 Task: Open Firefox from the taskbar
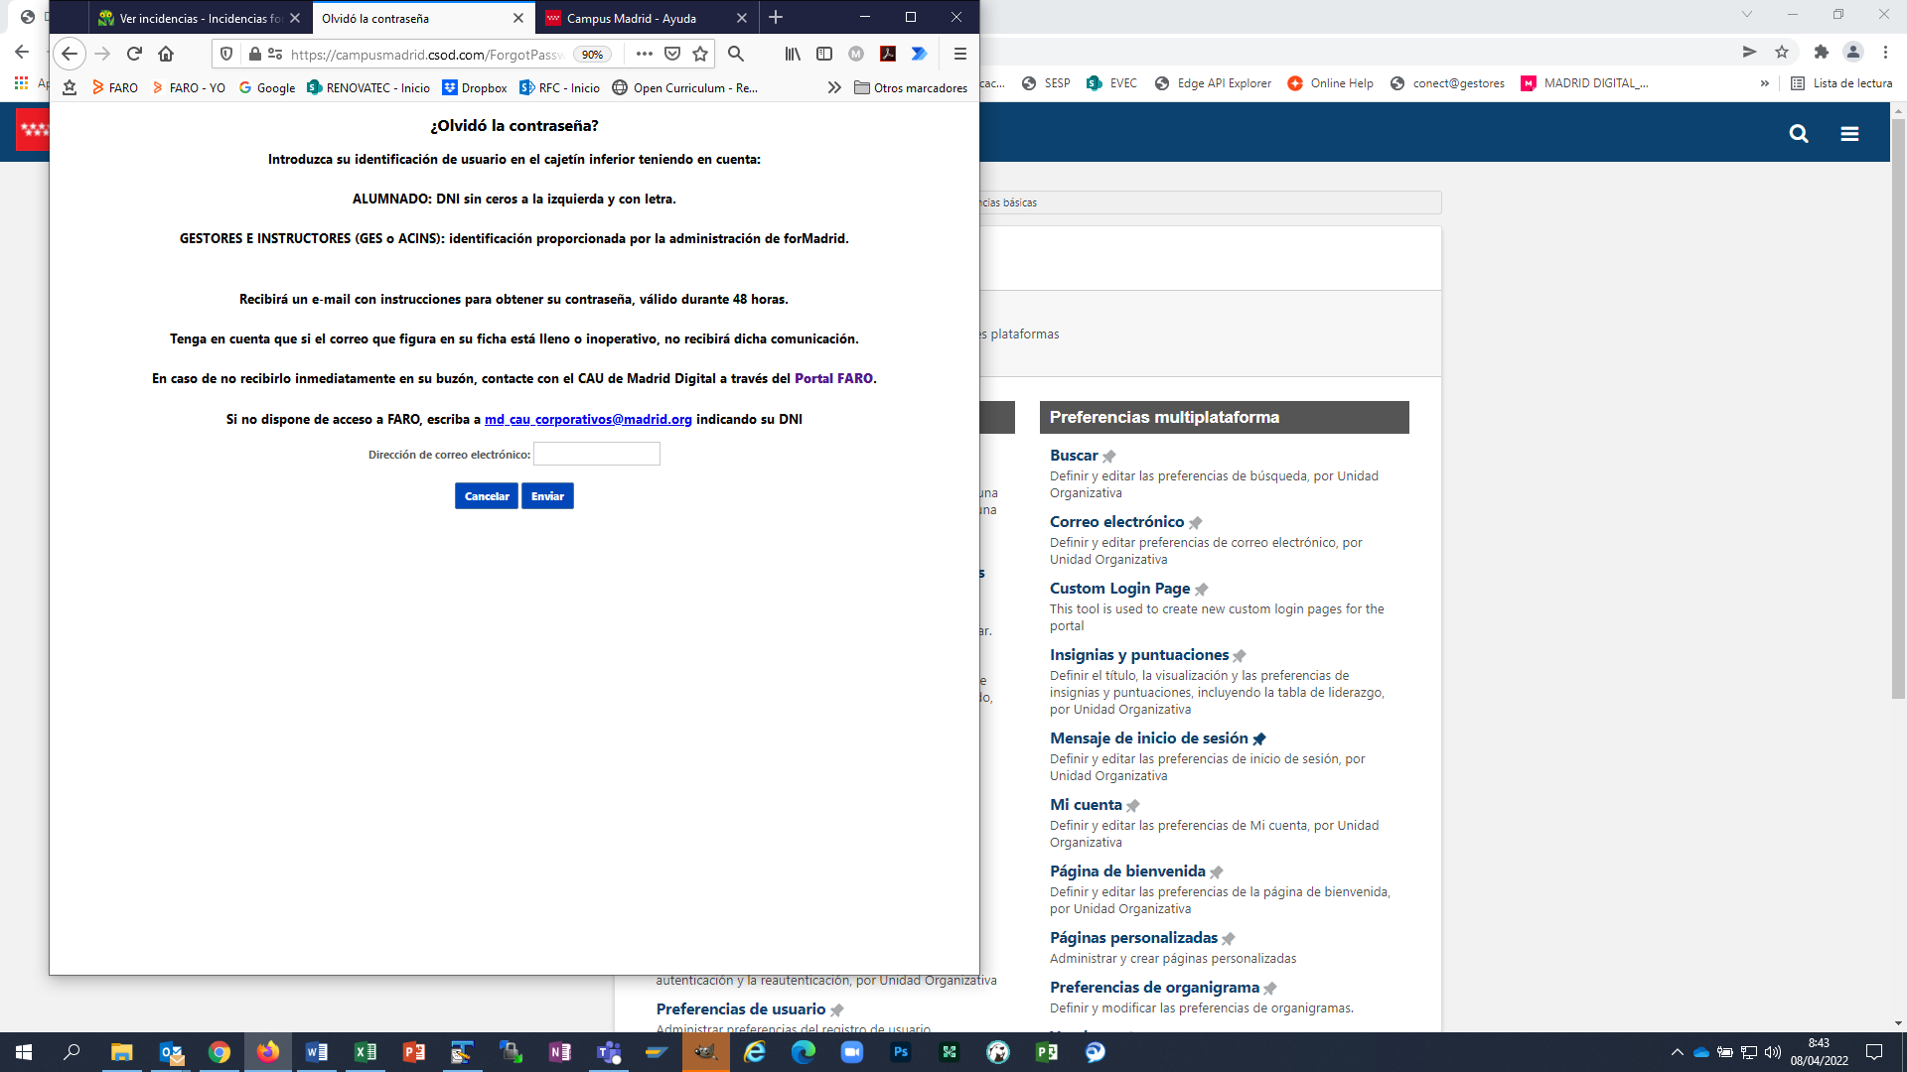(x=268, y=1052)
